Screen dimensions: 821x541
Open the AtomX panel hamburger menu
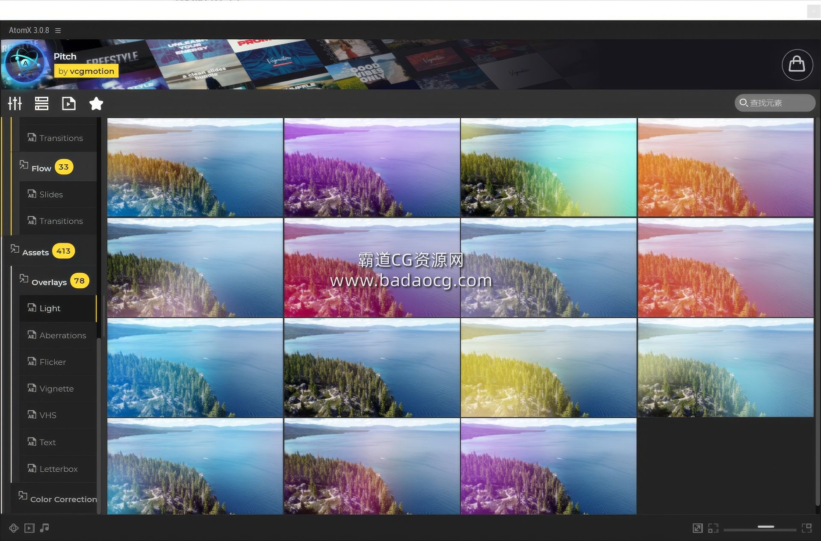tap(58, 30)
